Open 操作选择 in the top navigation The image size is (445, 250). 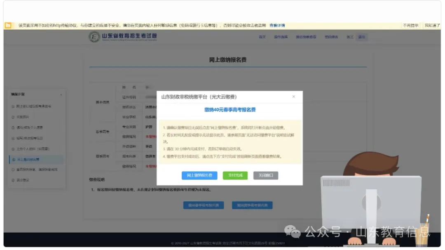tap(281, 37)
